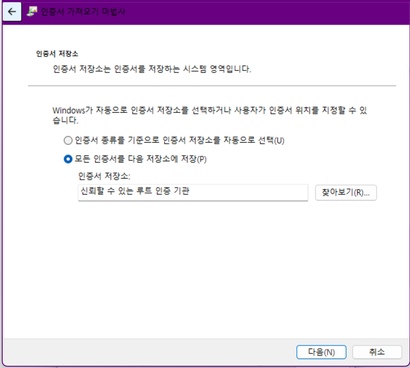
Task: Click the '인증서 가져오기 마법사' title text
Action: (x=83, y=12)
